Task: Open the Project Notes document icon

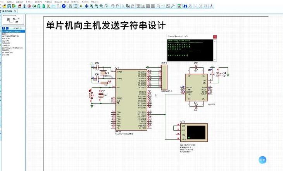Action: coord(58,6)
